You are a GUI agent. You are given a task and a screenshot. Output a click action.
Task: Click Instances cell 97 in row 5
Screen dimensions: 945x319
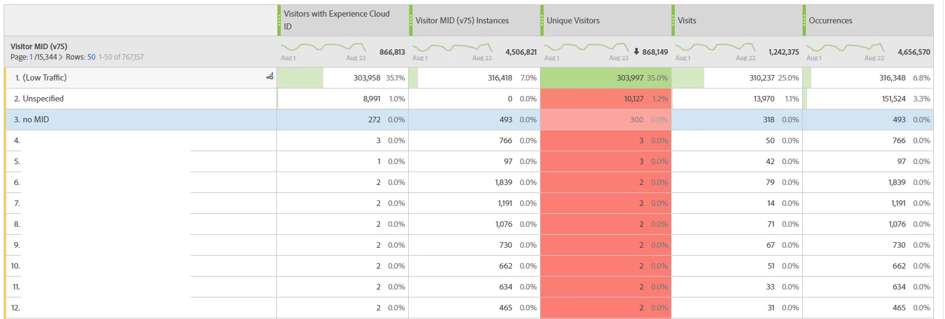click(475, 162)
